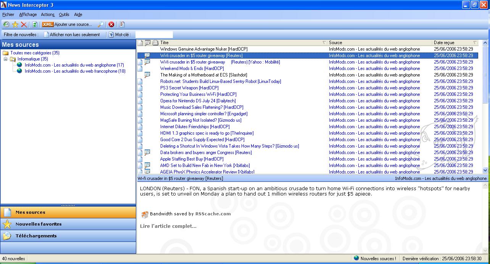Open the Outils menu
The height and width of the screenshot is (264, 490).
[64, 14]
